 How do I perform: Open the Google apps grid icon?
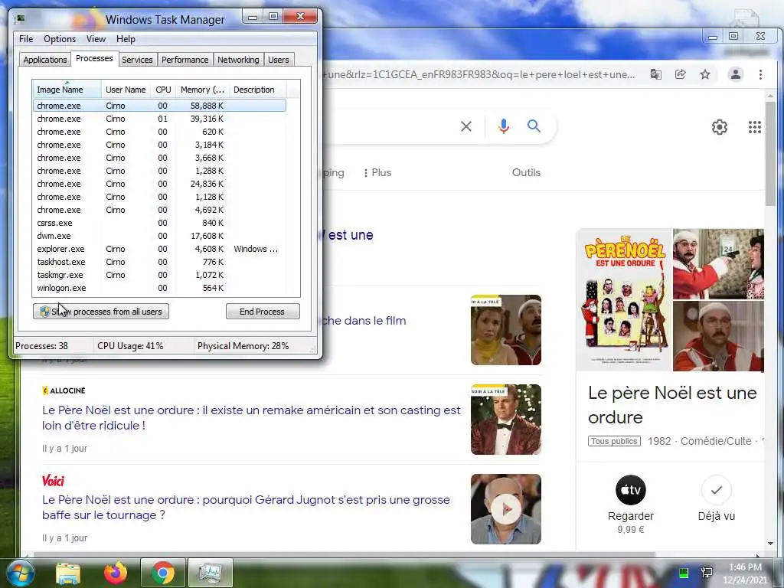pyautogui.click(x=754, y=127)
